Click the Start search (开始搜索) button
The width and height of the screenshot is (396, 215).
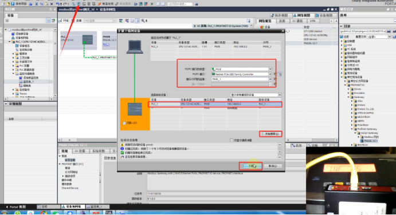pyautogui.click(x=270, y=134)
